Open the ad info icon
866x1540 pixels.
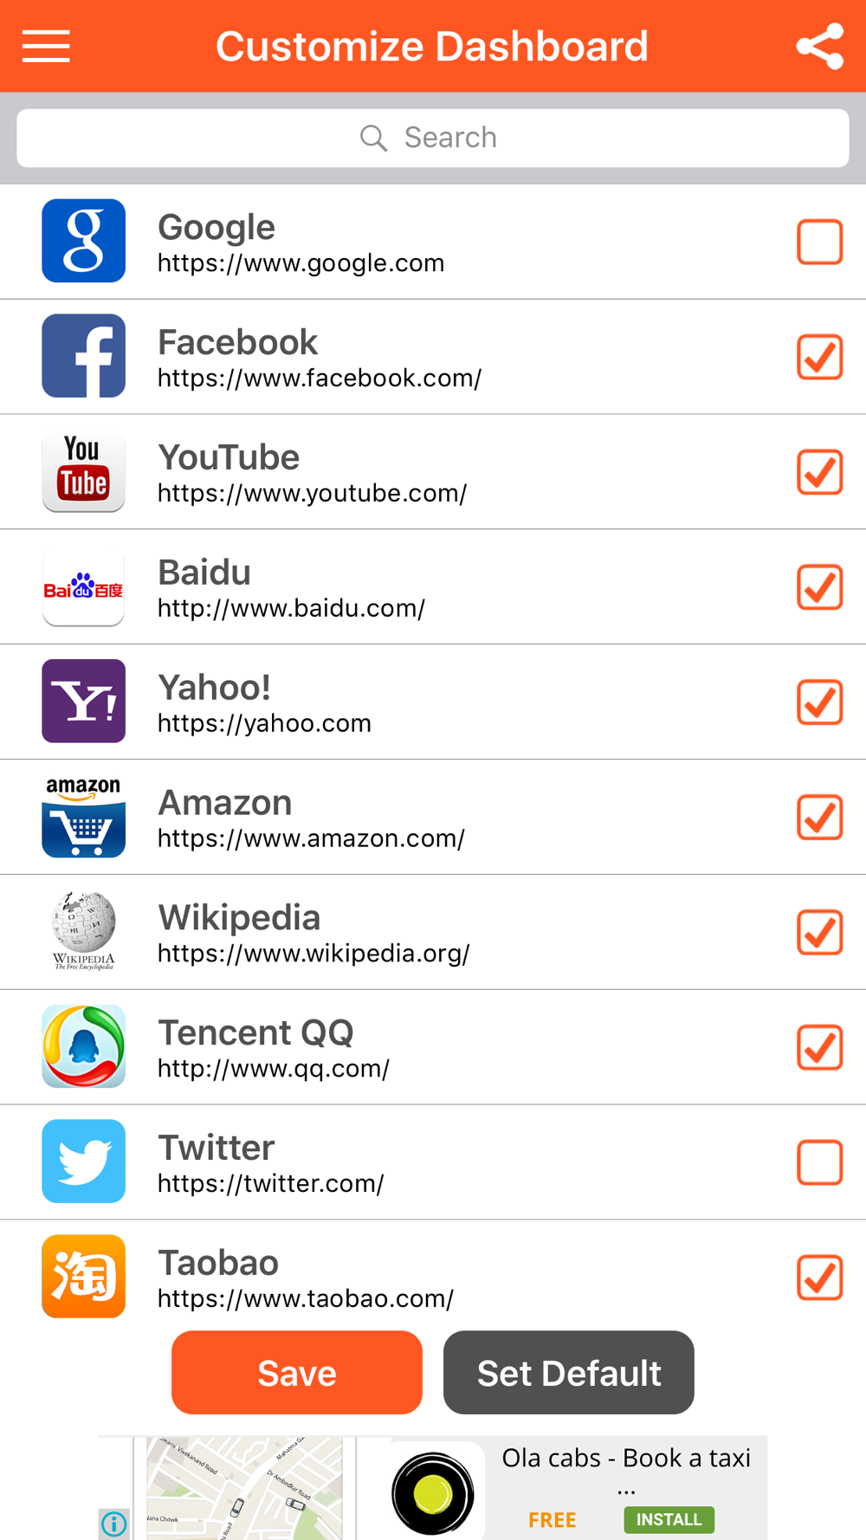113,1524
